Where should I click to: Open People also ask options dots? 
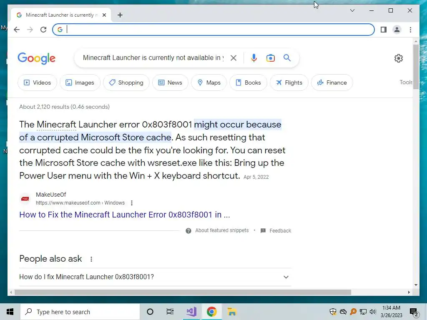click(91, 259)
